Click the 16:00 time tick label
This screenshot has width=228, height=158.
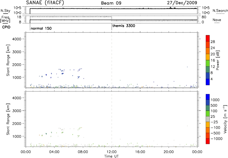(140, 152)
